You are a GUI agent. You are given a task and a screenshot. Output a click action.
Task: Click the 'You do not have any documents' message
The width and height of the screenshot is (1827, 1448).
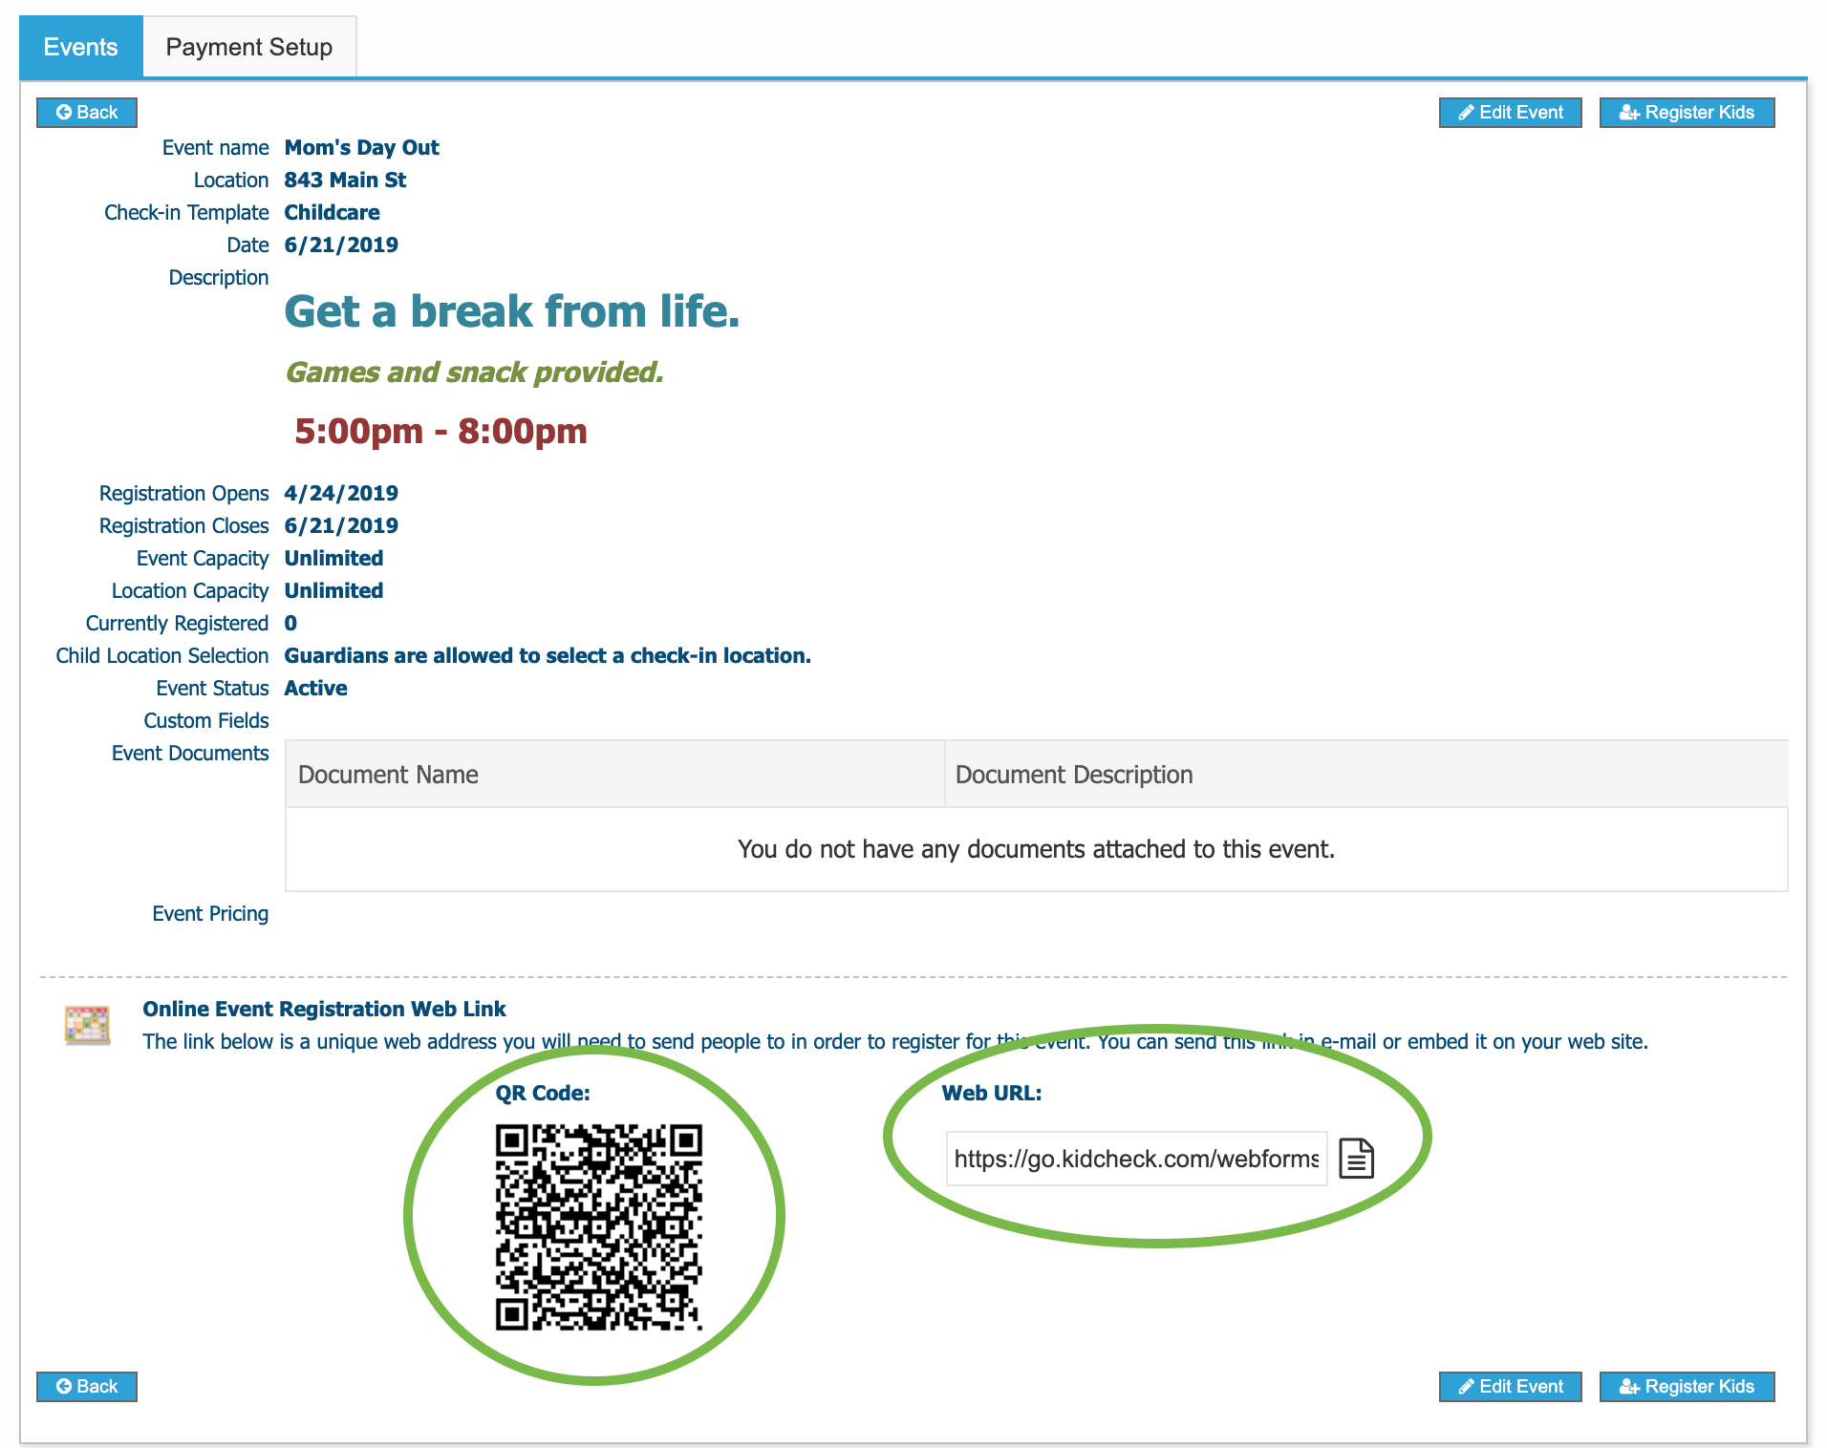pyautogui.click(x=1036, y=849)
